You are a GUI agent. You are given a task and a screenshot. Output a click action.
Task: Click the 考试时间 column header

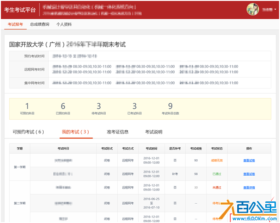point(151,149)
